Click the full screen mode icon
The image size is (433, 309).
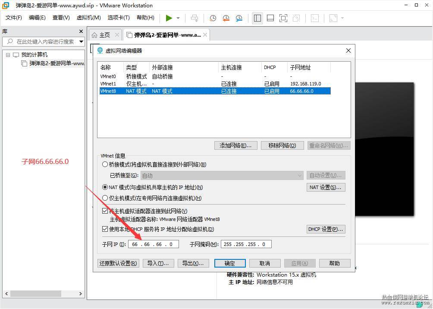pos(283,18)
